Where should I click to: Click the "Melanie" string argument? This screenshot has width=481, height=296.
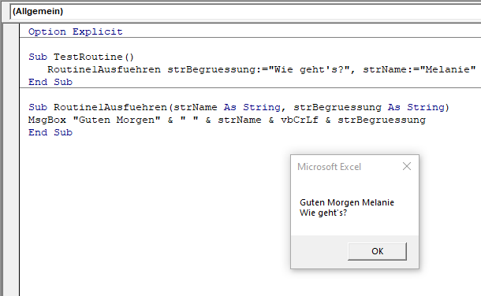[x=448, y=69]
